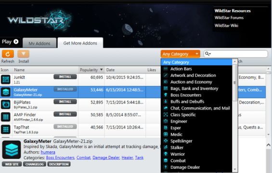Viewport: 272px width, 173px height.
Task: Switch to the Get More Addons tab
Action: point(80,43)
